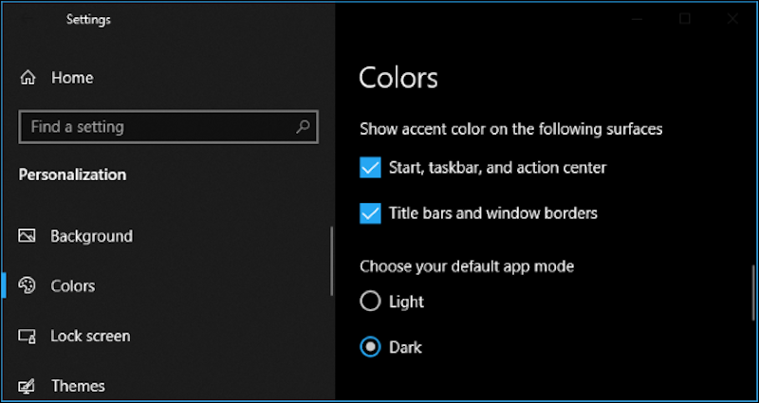The image size is (759, 403).
Task: Open the Themes brush icon
Action: (x=27, y=386)
